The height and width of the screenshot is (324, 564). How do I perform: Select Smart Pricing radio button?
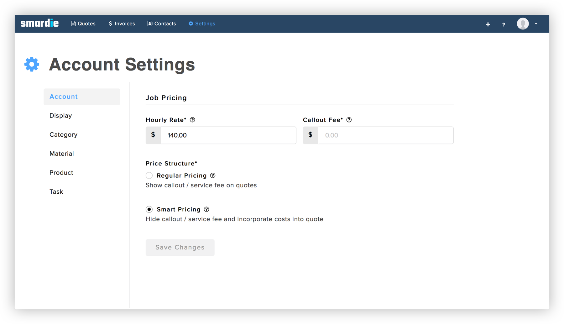(x=149, y=209)
